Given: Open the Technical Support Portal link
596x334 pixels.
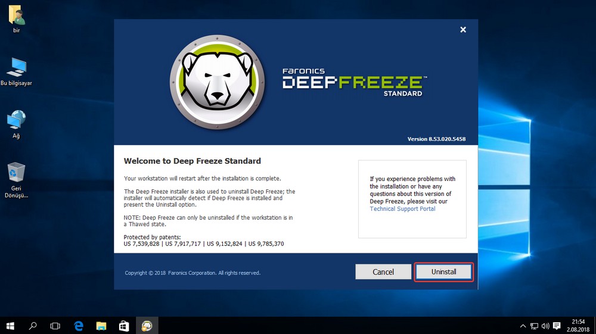Looking at the screenshot, I should click(x=402, y=209).
